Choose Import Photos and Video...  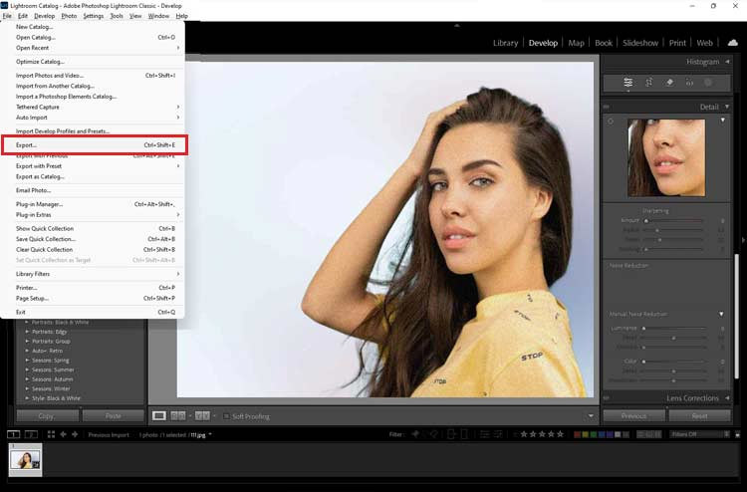[x=93, y=76]
